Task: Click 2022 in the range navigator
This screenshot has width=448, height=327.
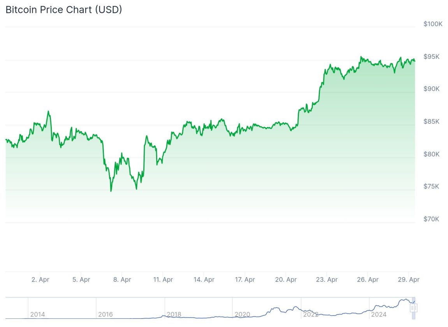Action: [x=311, y=314]
